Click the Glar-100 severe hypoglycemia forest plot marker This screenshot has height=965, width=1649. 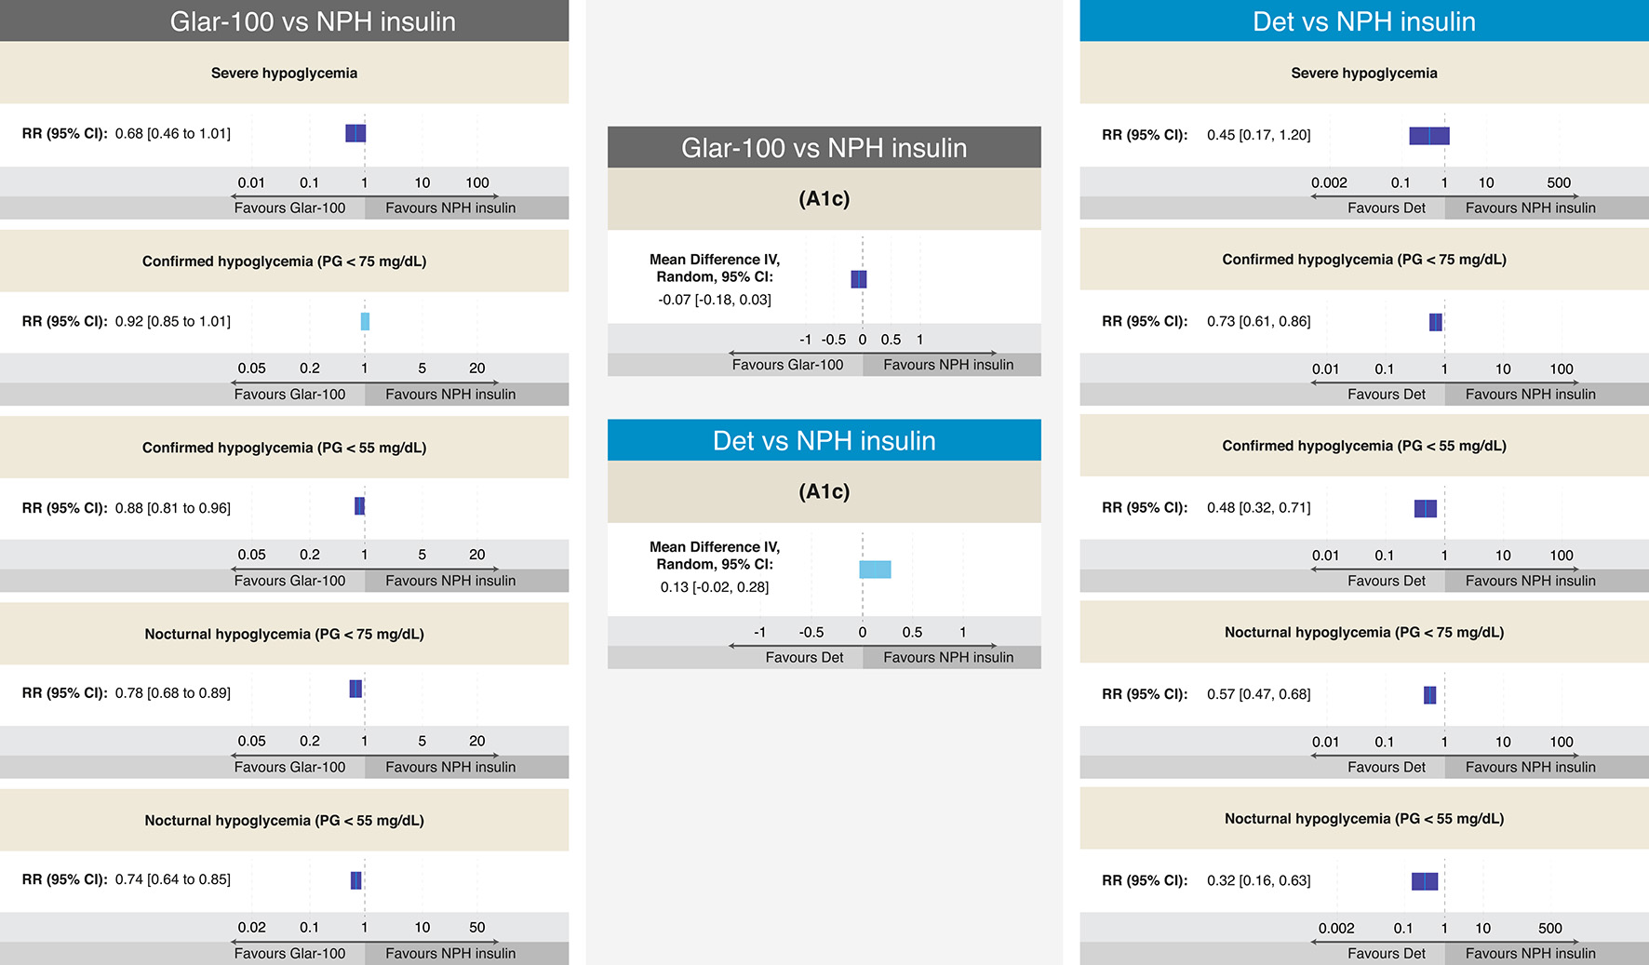[x=355, y=133]
